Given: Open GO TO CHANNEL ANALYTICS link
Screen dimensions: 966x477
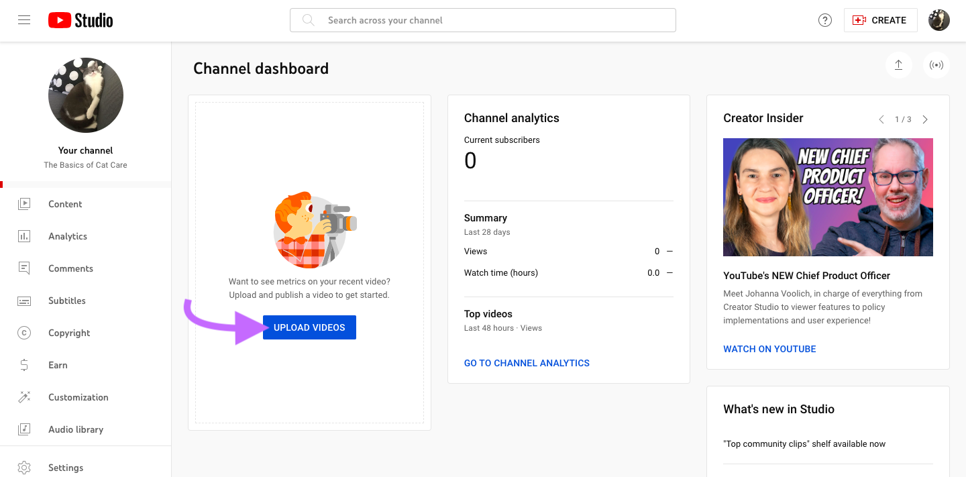Looking at the screenshot, I should point(527,363).
